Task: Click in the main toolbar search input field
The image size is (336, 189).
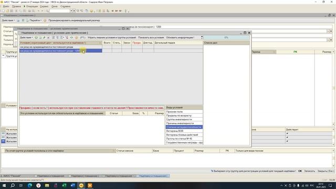Action: coord(60,10)
